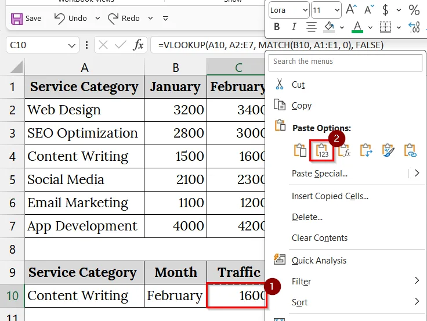427x321 pixels.
Task: Click the Undo arrow icon
Action: pos(59,19)
